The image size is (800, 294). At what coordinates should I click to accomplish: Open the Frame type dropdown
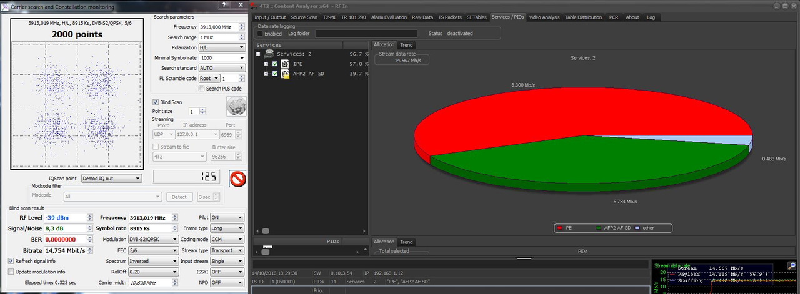(226, 228)
